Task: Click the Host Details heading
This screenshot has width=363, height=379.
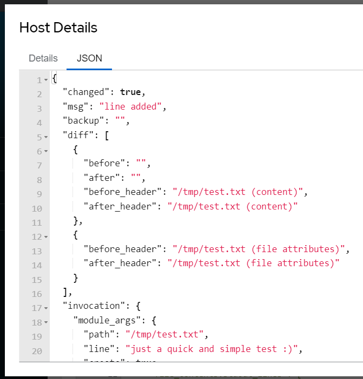Action: click(58, 28)
